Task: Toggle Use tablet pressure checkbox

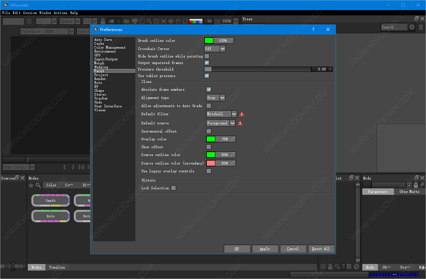Action: (207, 76)
